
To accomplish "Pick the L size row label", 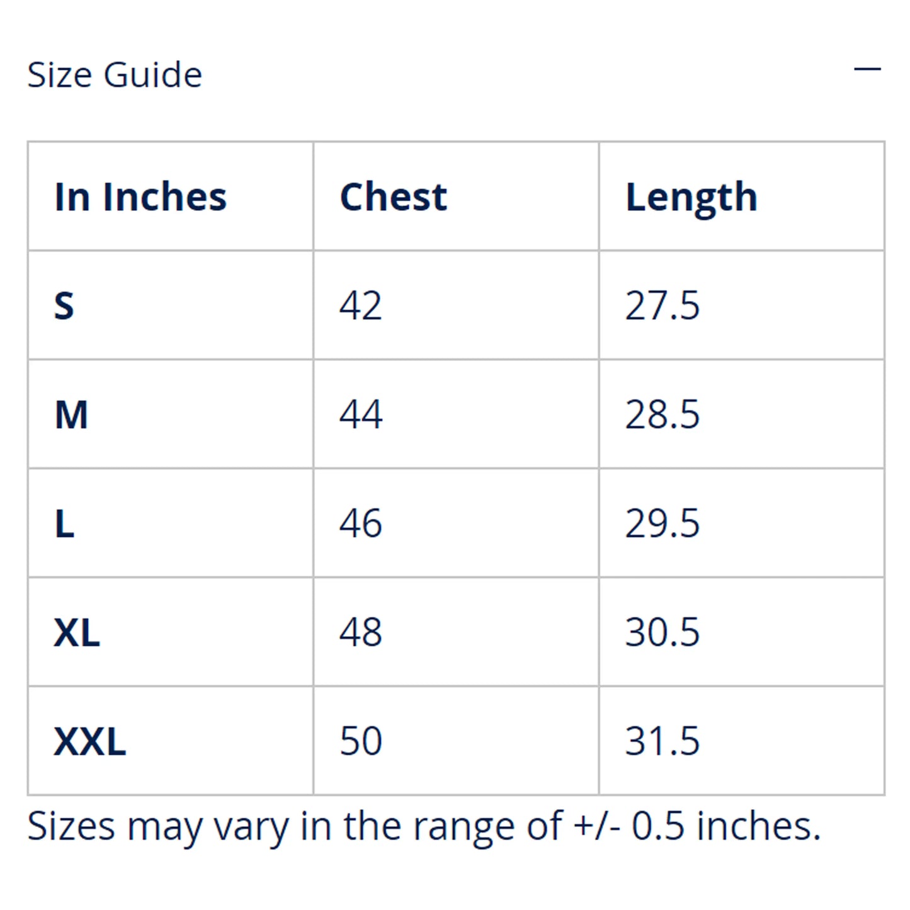I will 65,524.
